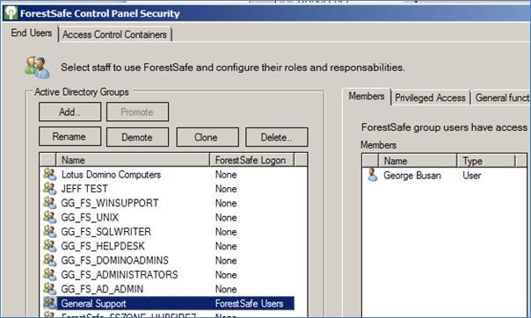
Task: Clone the selected group
Action: coord(207,137)
